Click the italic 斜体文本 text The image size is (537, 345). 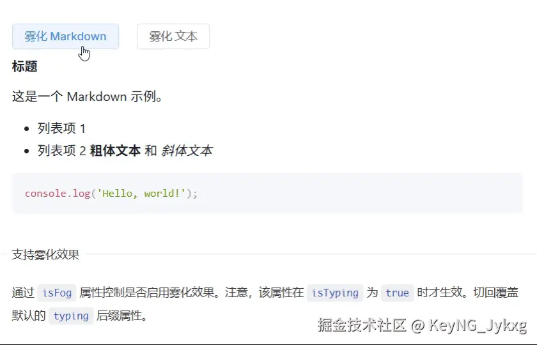tap(187, 151)
